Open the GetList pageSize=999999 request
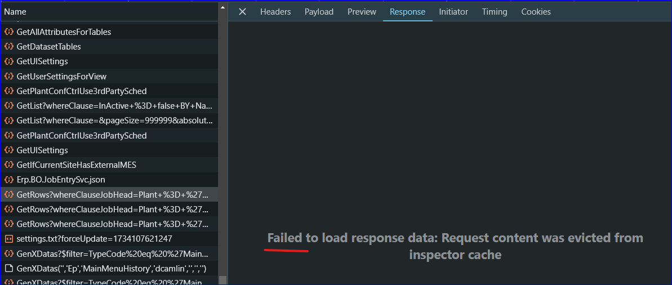This screenshot has height=285, width=672. click(109, 121)
